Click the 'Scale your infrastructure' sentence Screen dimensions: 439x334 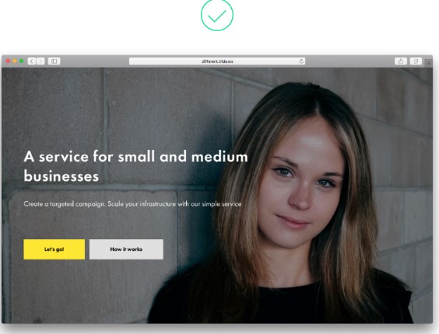click(174, 204)
